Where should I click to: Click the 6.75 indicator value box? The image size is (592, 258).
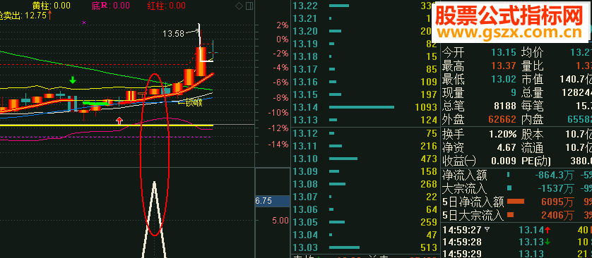(x=273, y=201)
